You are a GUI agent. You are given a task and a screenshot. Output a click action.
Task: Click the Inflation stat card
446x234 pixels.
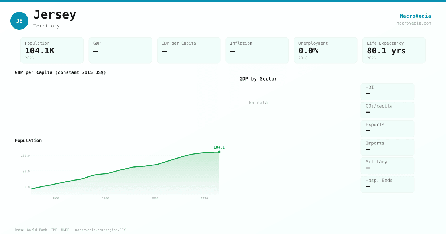coord(257,50)
